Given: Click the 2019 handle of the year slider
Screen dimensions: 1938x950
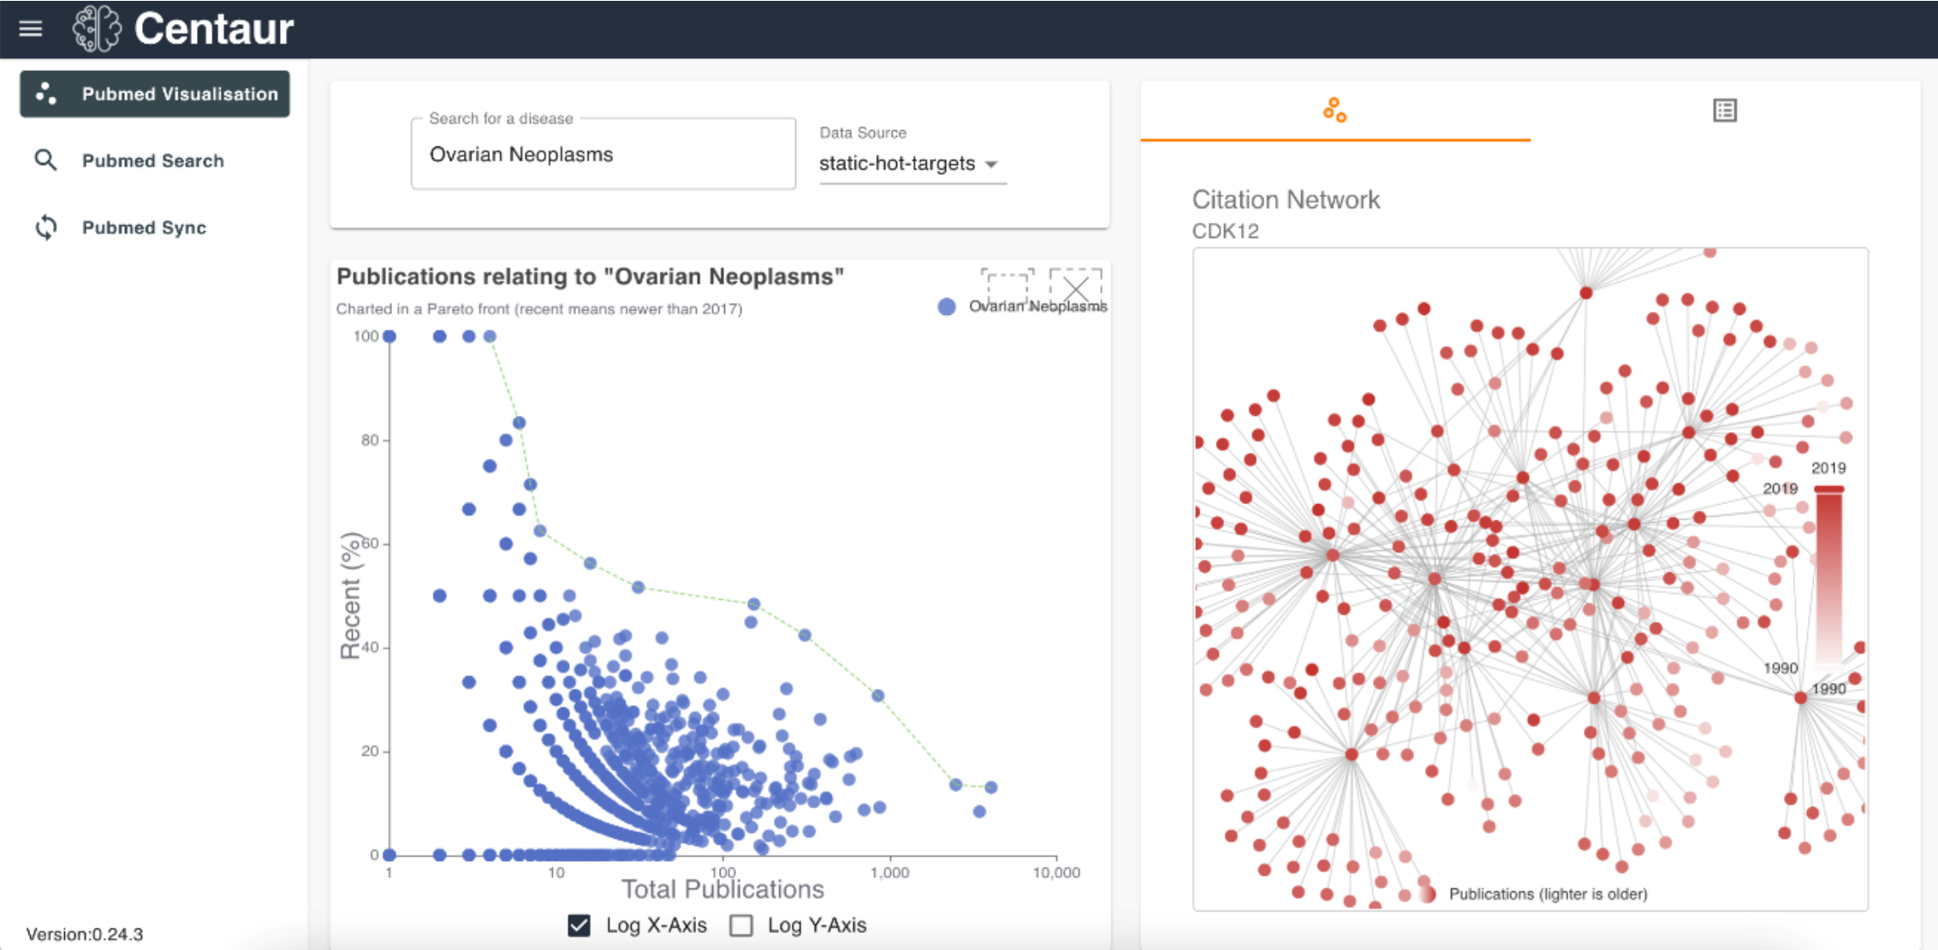Looking at the screenshot, I should point(1828,490).
